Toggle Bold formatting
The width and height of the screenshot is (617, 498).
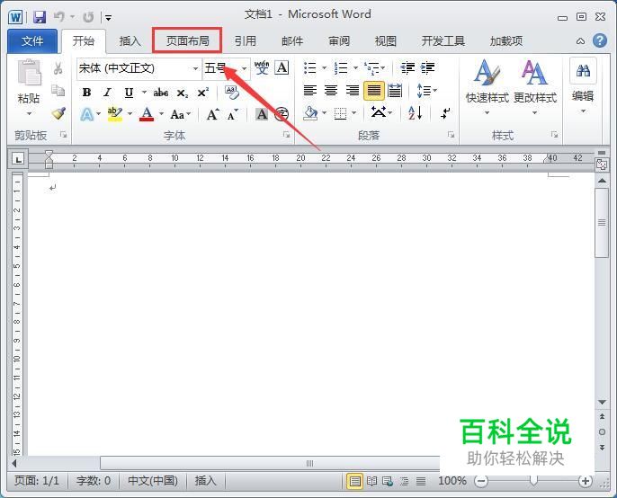tap(86, 93)
